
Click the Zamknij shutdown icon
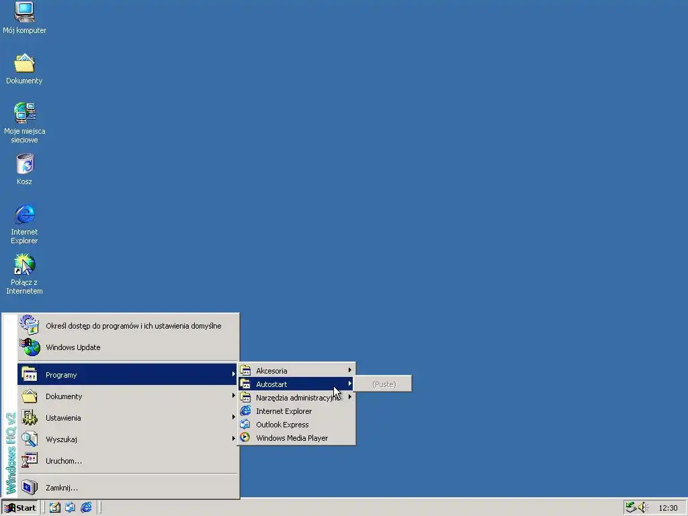point(30,487)
